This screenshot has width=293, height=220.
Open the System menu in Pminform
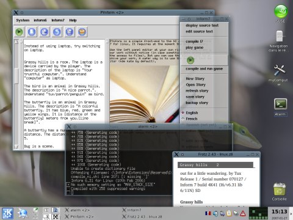point(23,20)
